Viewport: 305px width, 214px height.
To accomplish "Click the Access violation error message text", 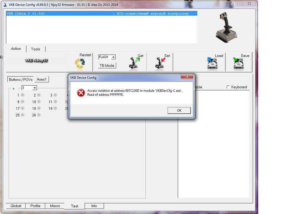I will coord(135,93).
